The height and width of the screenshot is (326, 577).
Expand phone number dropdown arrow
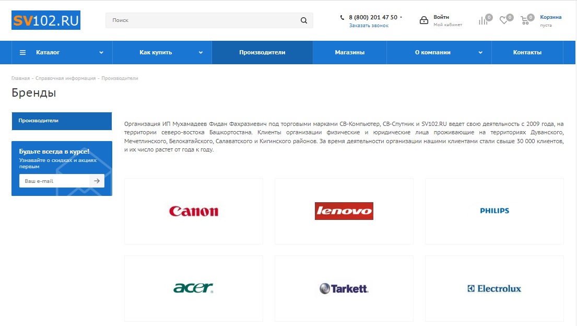pos(401,17)
